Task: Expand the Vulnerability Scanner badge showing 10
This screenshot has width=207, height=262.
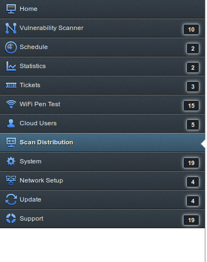Action: point(191,29)
